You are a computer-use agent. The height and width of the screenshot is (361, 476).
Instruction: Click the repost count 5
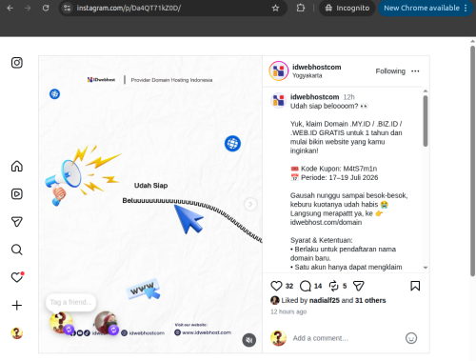click(x=345, y=286)
